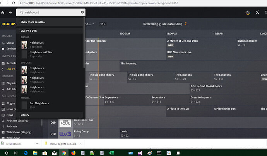
Task: Open News (Staging) icon
Action: pos(3,109)
